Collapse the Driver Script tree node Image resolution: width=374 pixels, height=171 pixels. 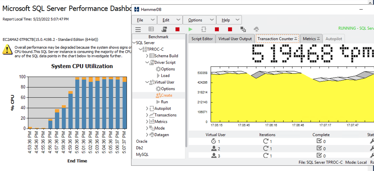point(147,62)
